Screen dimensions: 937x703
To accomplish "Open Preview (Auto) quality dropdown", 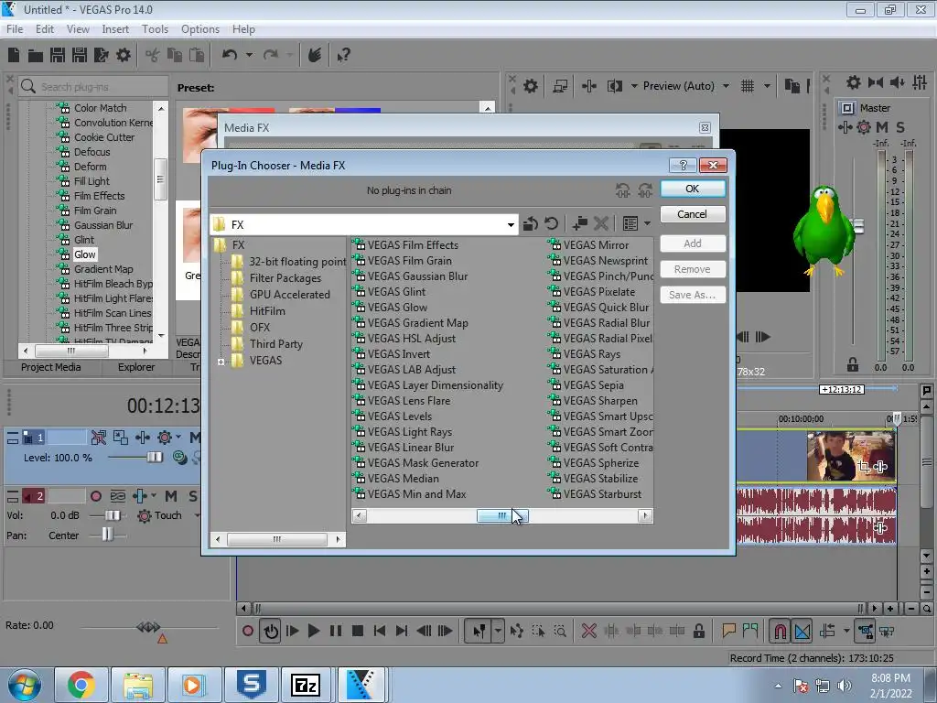I will pos(726,86).
